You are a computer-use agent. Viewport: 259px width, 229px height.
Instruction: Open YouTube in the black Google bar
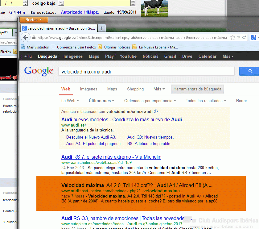[x=128, y=56]
